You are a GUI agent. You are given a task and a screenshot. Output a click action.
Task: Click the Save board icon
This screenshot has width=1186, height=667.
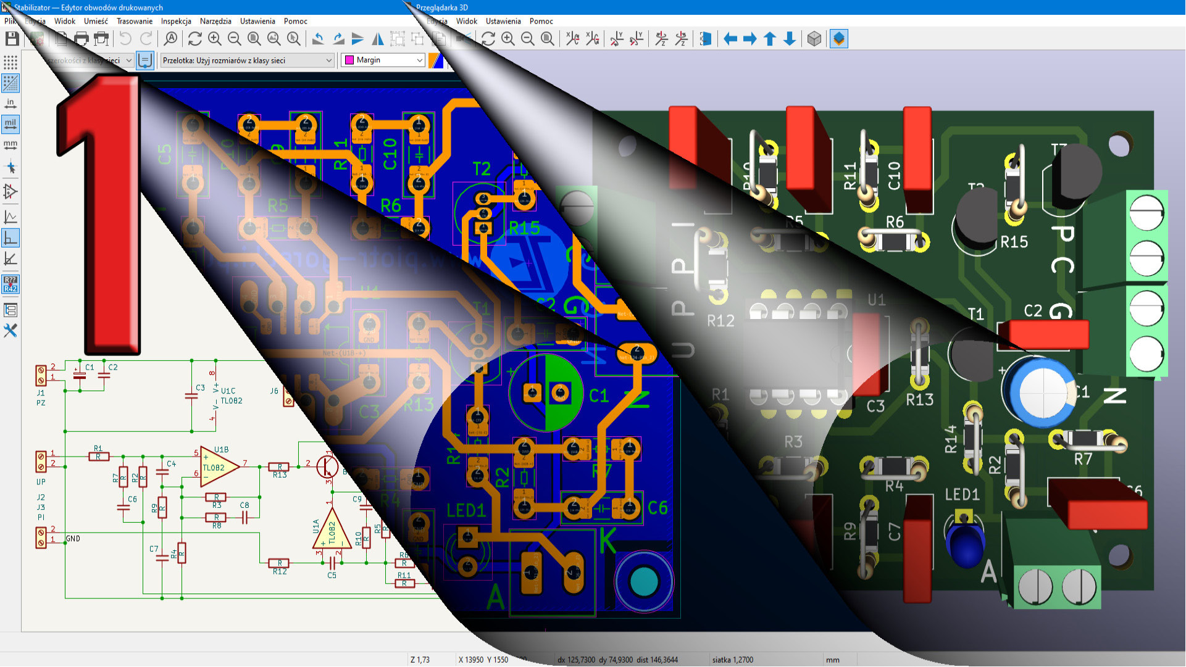click(x=12, y=39)
